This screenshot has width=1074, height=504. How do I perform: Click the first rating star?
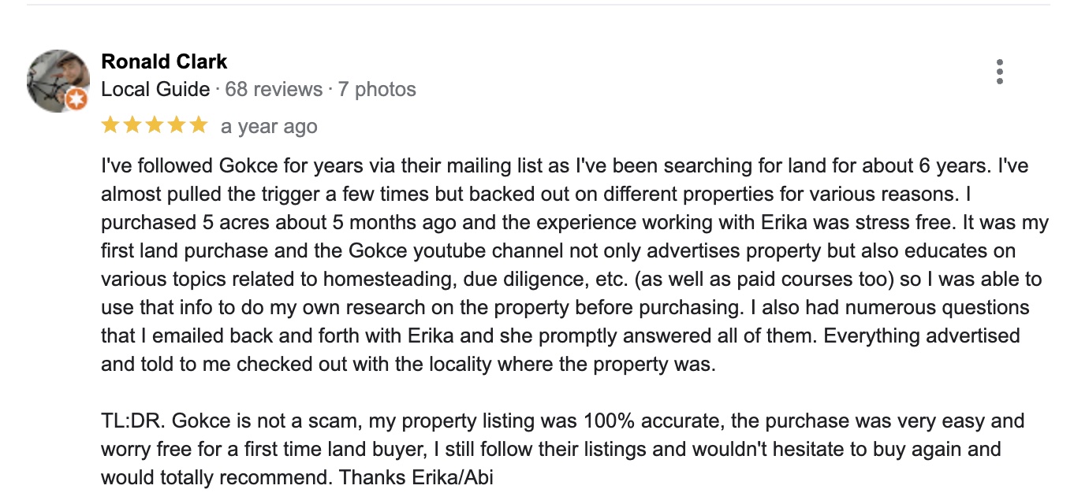coord(110,125)
